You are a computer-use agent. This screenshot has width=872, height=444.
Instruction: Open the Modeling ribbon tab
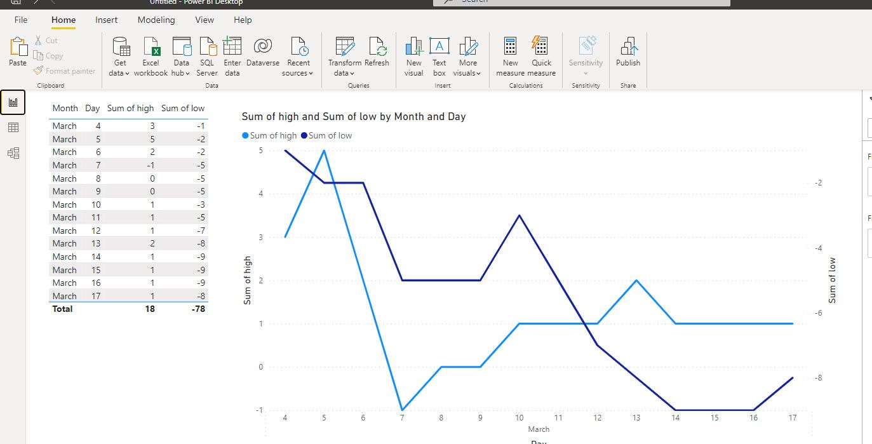[x=156, y=20]
